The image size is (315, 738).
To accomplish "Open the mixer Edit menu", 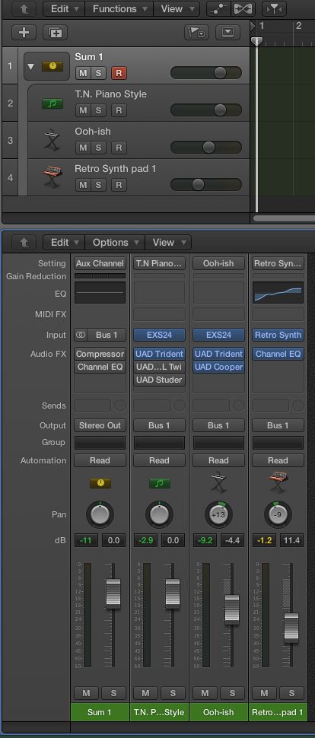I will (x=64, y=243).
